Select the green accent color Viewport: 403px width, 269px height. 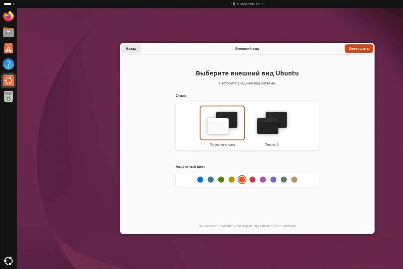221,180
